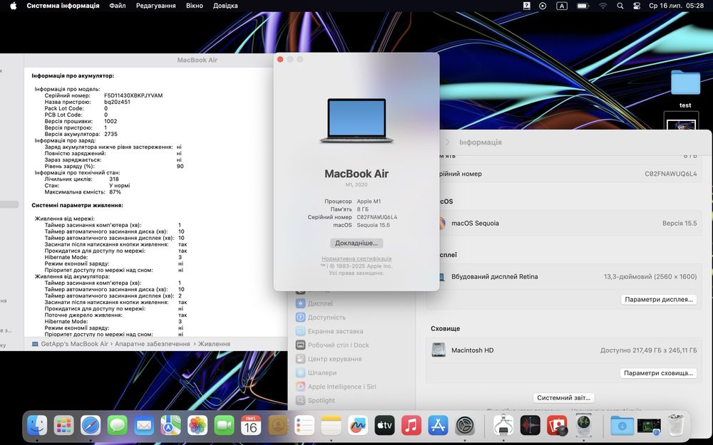This screenshot has width=713, height=445.
Task: Launch Voice Memos from the Dock
Action: pyautogui.click(x=530, y=426)
